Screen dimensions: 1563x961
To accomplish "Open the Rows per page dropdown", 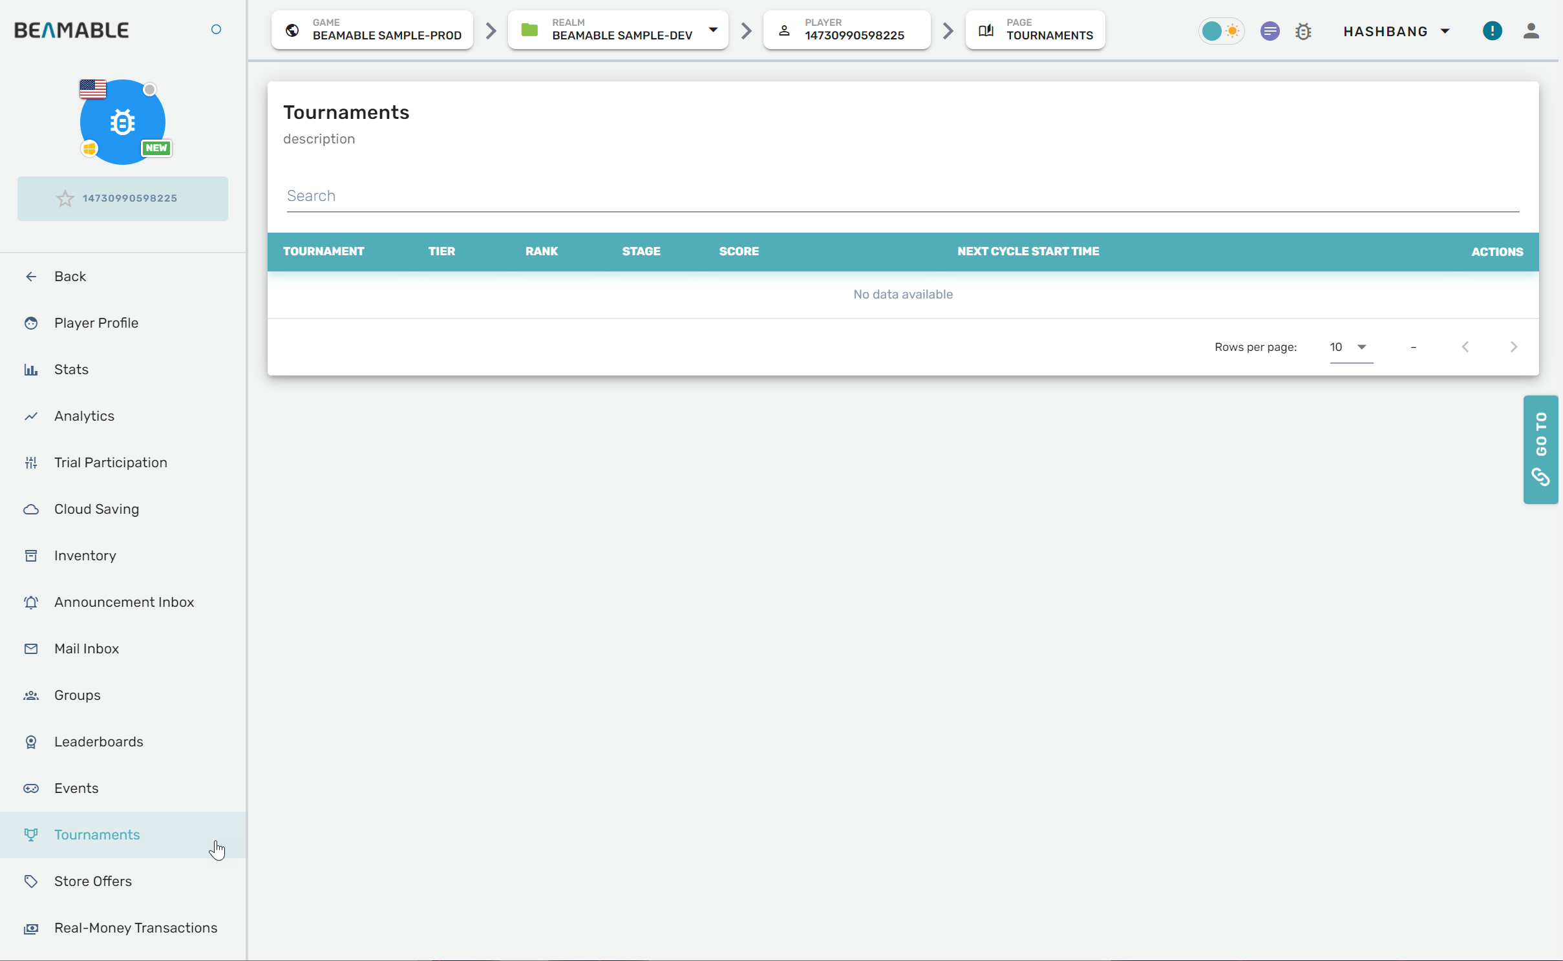I will (x=1350, y=347).
